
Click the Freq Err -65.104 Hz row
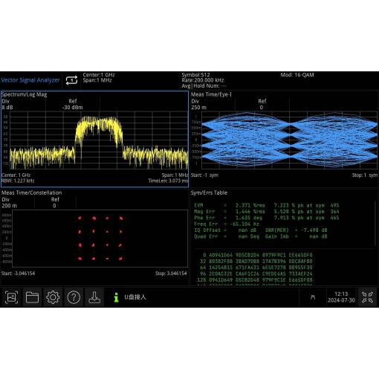coord(227,224)
